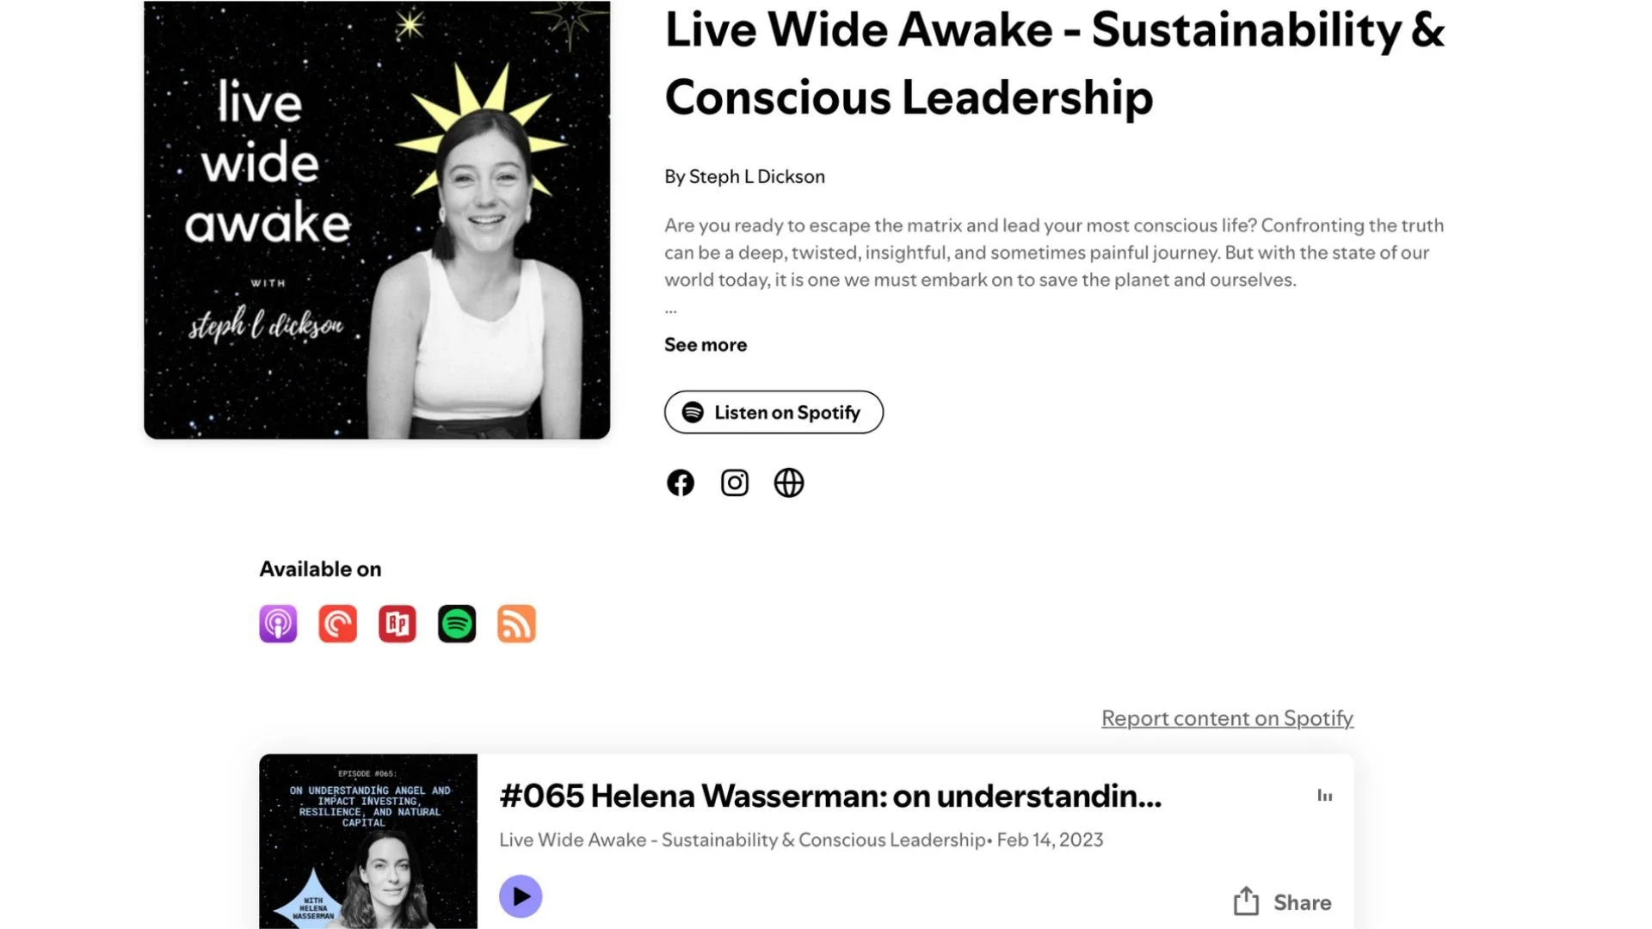Play episode #065 Helena Wasserman
Image resolution: width=1652 pixels, height=929 pixels.
(521, 896)
